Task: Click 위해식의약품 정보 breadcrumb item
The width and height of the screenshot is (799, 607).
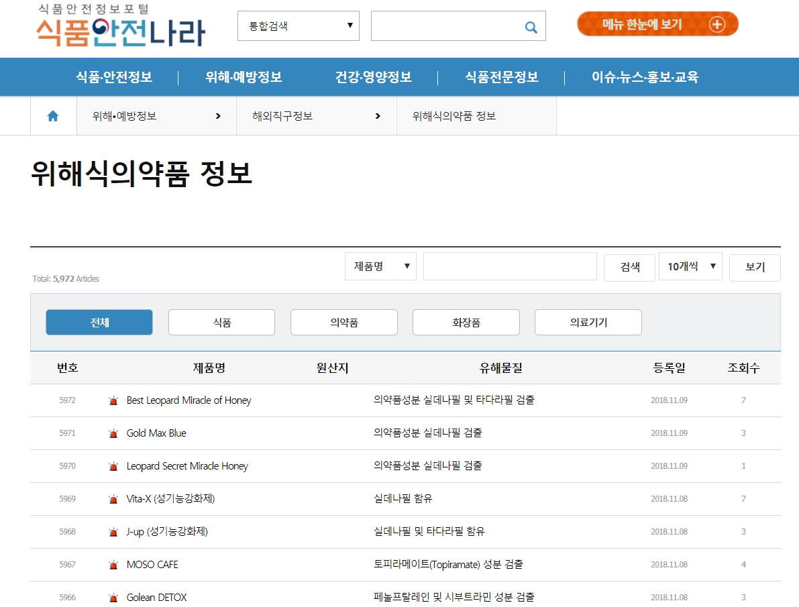Action: pyautogui.click(x=454, y=116)
